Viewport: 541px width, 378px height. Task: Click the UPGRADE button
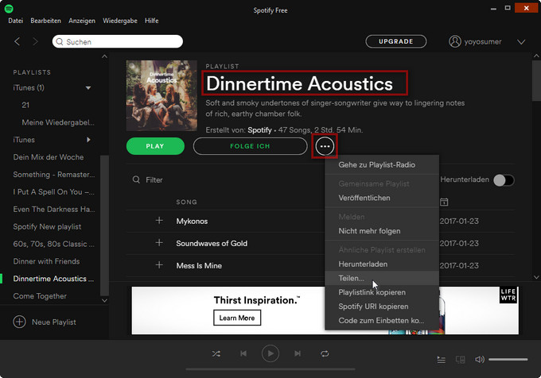(395, 41)
